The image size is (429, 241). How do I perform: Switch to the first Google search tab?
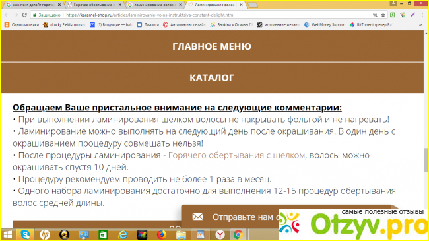(34, 5)
